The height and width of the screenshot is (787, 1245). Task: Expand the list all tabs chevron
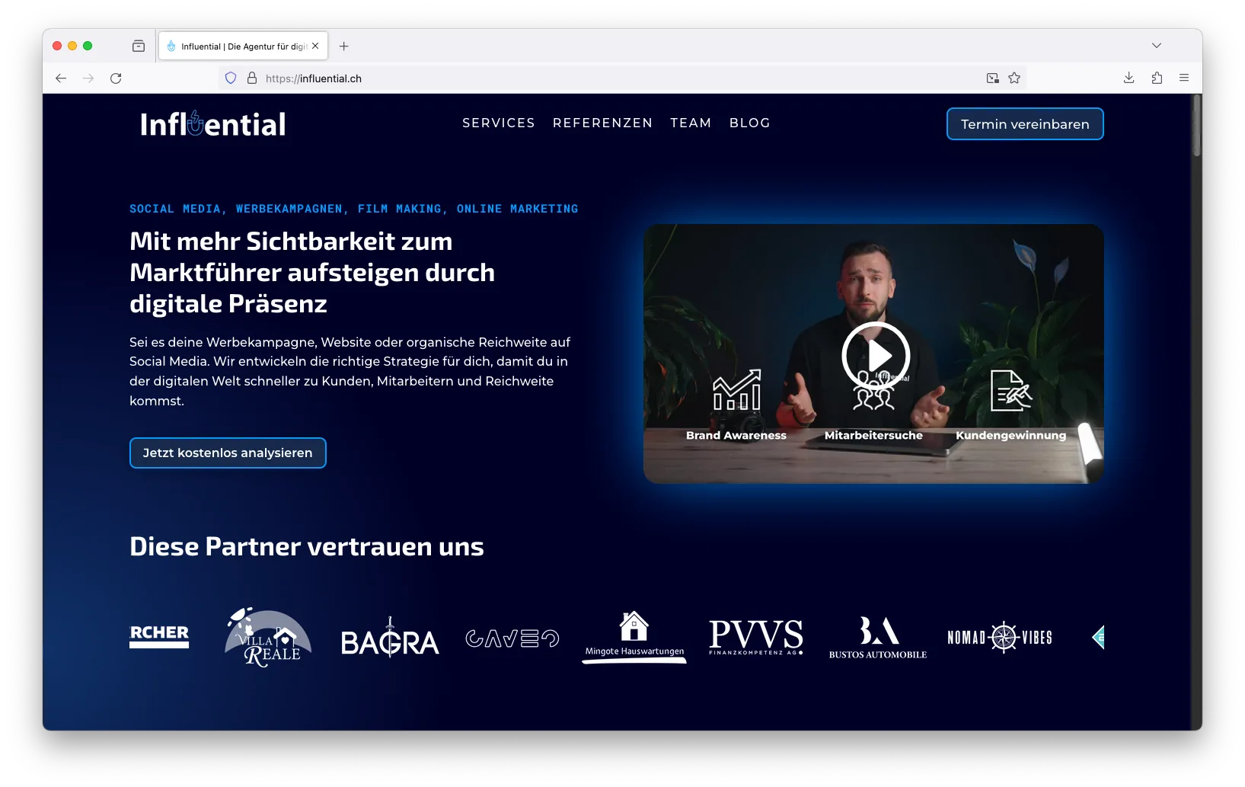(x=1156, y=46)
